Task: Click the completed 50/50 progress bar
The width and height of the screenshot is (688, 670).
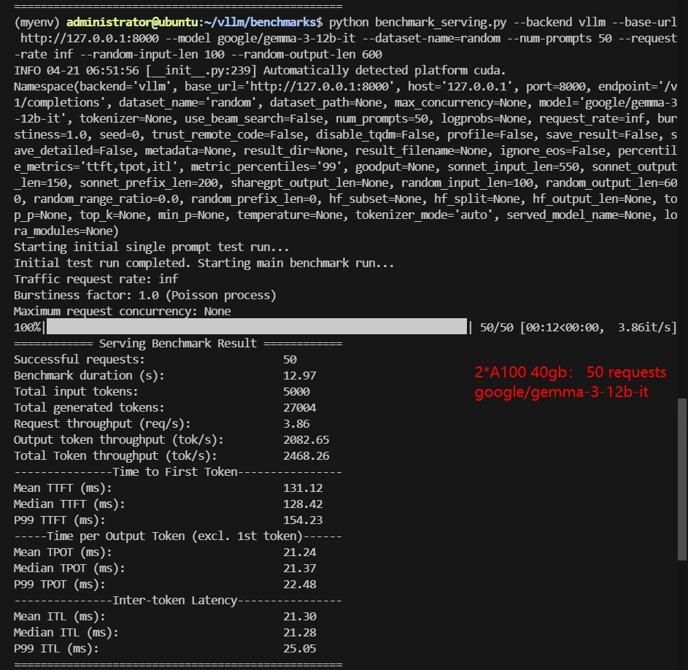Action: coord(257,327)
